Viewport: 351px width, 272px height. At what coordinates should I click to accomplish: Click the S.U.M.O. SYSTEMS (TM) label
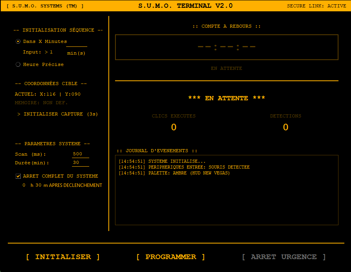coord(45,6)
